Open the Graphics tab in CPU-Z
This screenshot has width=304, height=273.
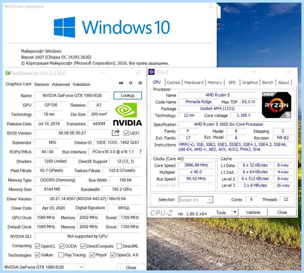point(250,82)
